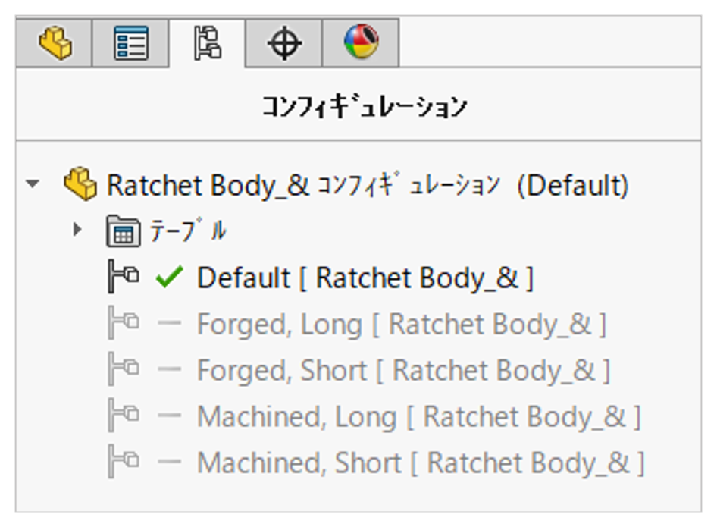Click the テーブル table folder icon
The width and height of the screenshot is (717, 527).
click(124, 231)
